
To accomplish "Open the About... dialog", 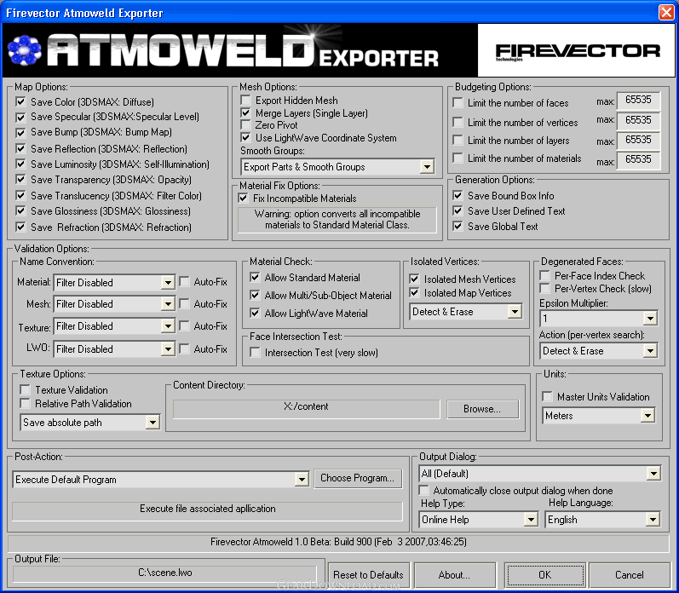I will (x=455, y=575).
